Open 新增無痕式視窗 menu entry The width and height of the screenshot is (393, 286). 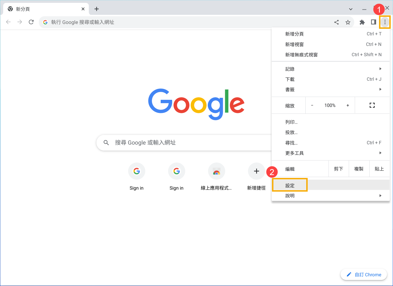(330, 55)
